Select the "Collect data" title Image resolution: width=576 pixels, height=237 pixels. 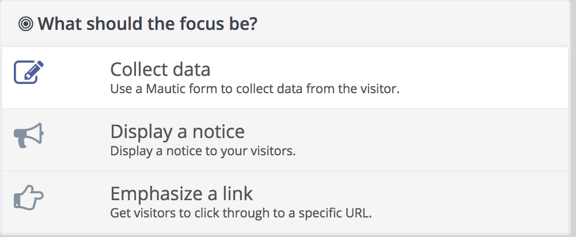click(160, 70)
